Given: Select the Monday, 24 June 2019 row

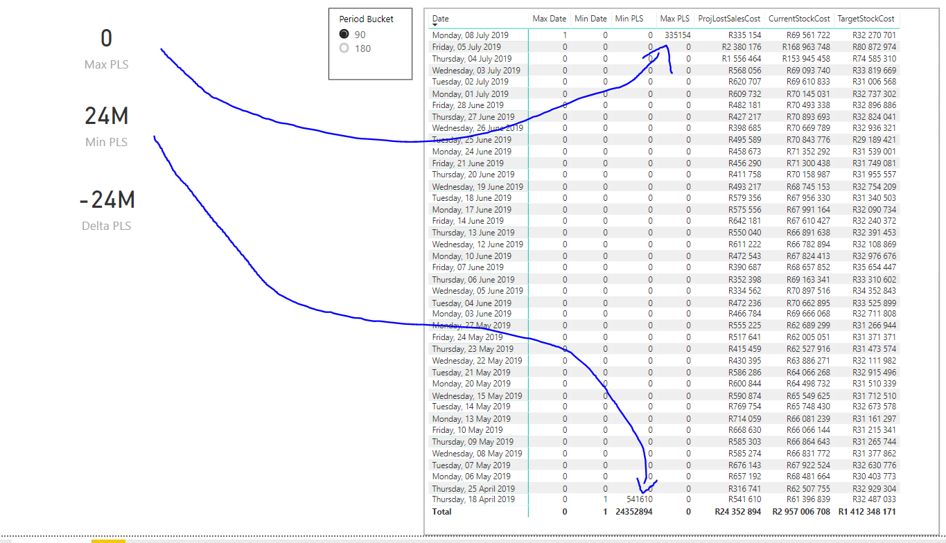Looking at the screenshot, I should [664, 151].
